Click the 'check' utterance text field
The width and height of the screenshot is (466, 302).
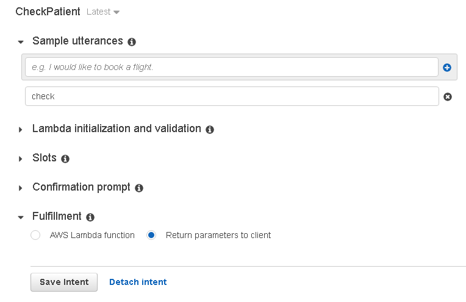click(x=231, y=96)
